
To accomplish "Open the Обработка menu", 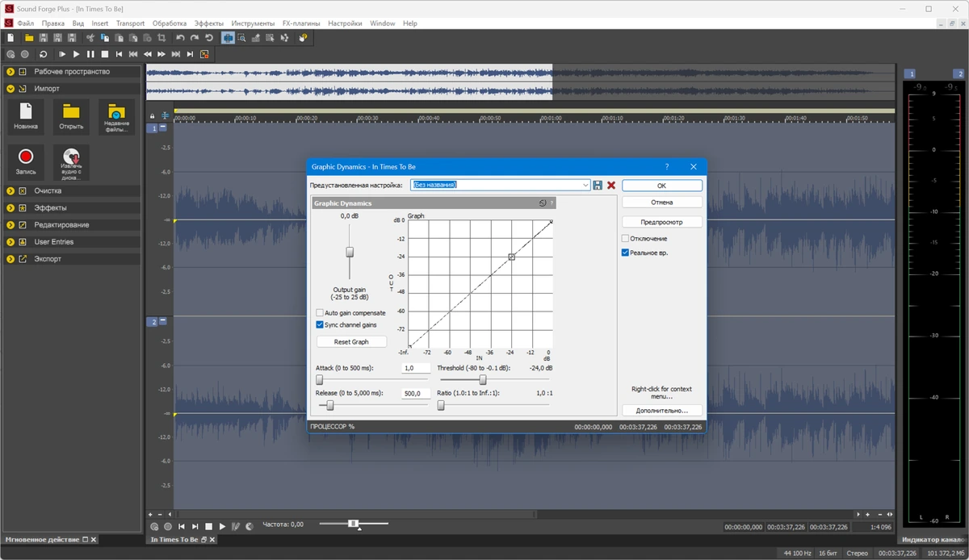I will tap(169, 23).
